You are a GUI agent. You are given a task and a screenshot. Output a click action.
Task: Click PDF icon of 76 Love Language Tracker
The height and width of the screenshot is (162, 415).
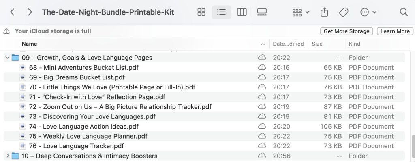pyautogui.click(x=23, y=146)
